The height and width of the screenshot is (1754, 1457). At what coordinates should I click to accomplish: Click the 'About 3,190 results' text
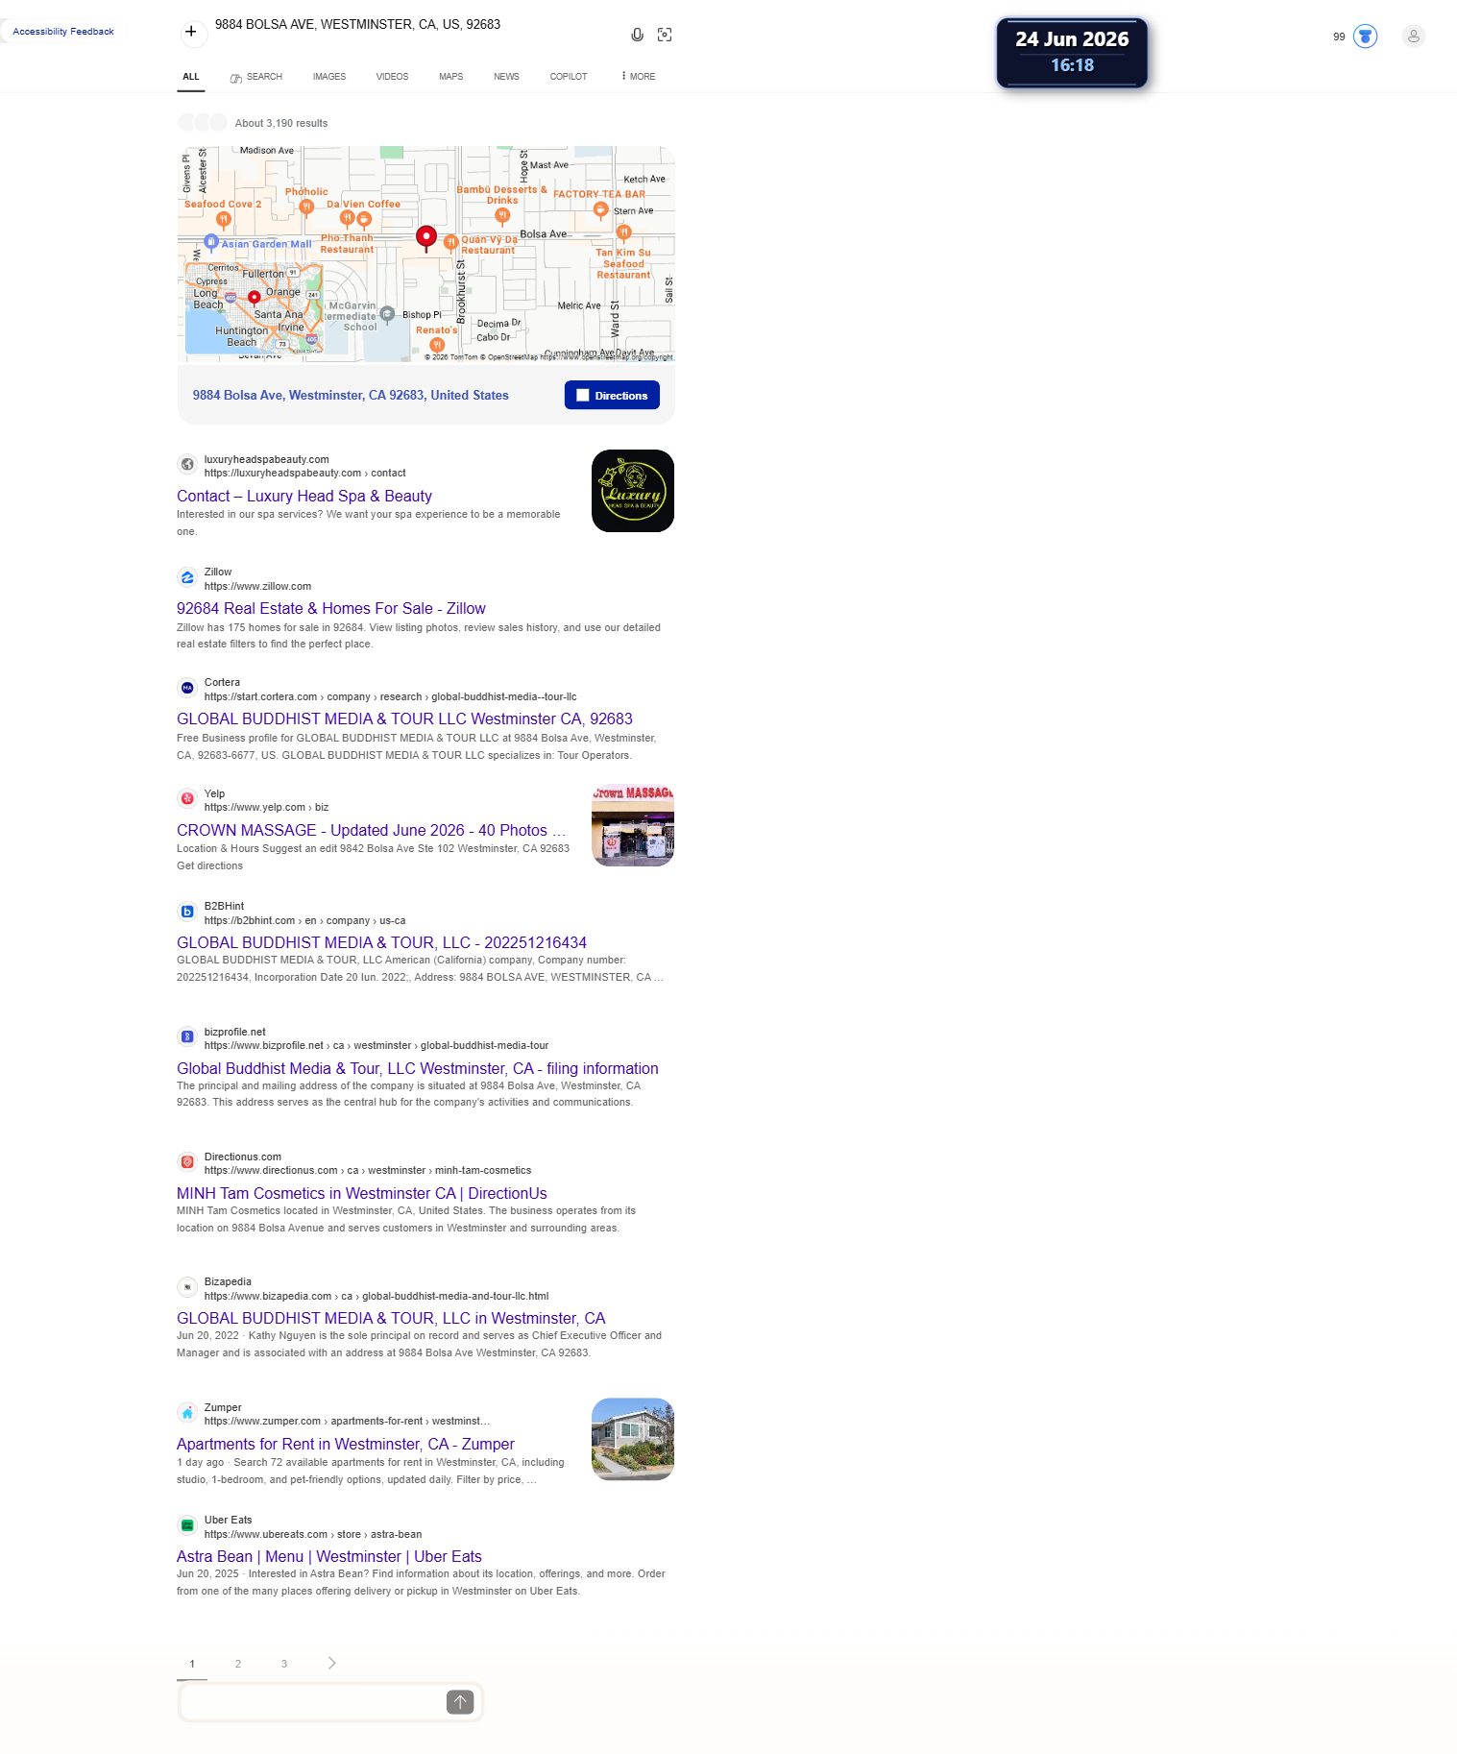(x=281, y=123)
